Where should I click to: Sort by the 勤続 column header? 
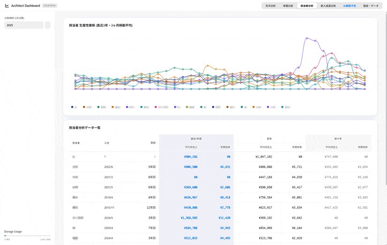pos(153,143)
